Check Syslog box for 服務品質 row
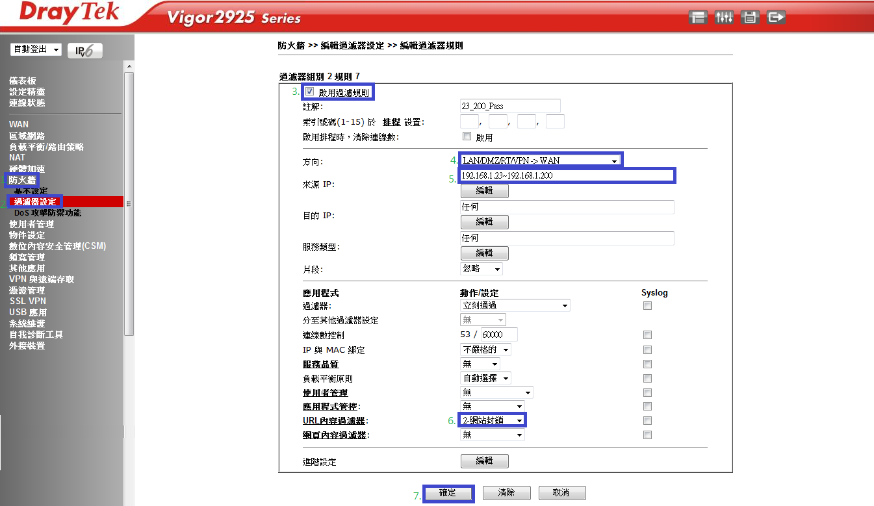The height and width of the screenshot is (506, 874). coord(647,364)
